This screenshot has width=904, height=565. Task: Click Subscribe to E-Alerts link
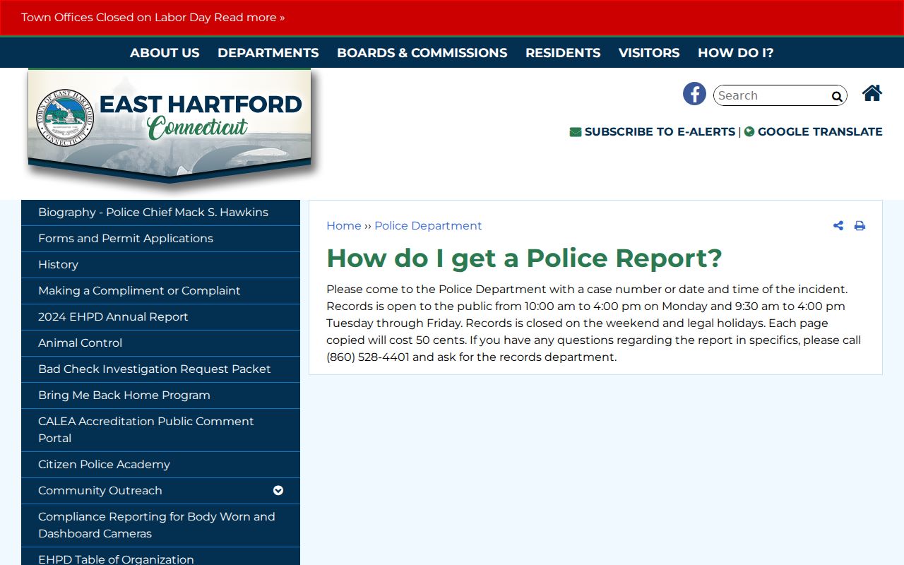pyautogui.click(x=653, y=131)
